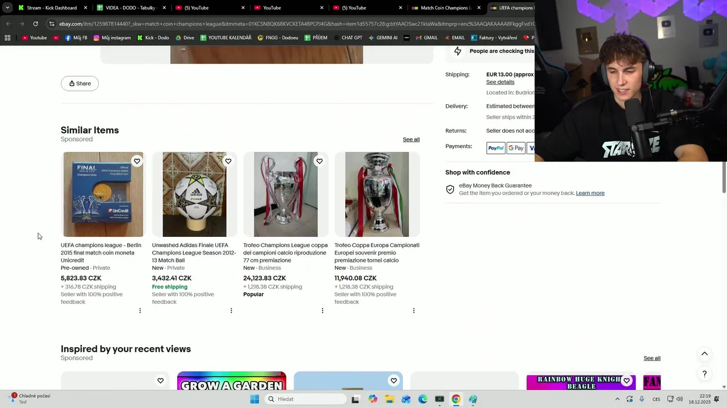
Task: View the Champions League trophy thumbnail
Action: tap(286, 194)
